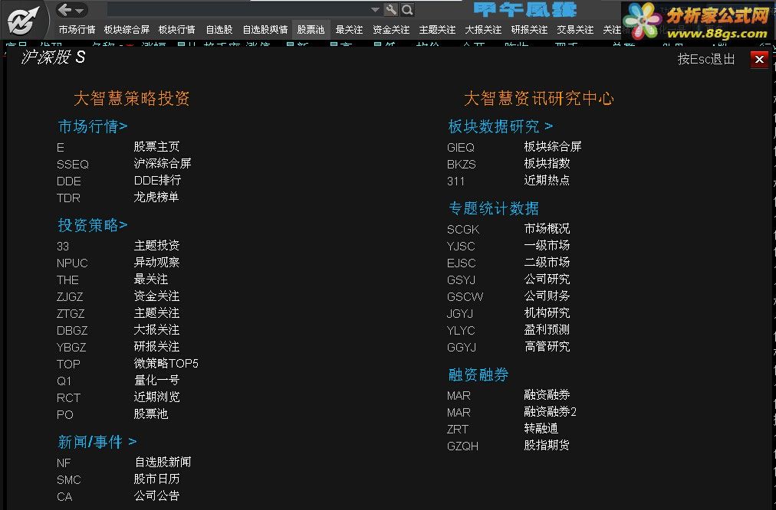Viewport: 776px width, 510px height.
Task: Click the SSEQ shortcut code
Action: click(73, 165)
